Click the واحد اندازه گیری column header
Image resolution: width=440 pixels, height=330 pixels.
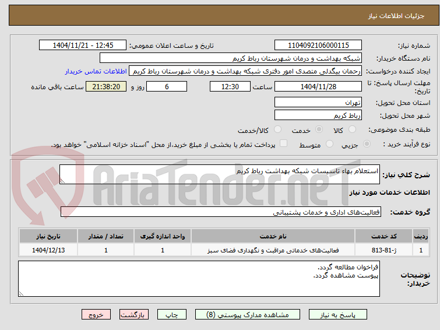(163, 236)
